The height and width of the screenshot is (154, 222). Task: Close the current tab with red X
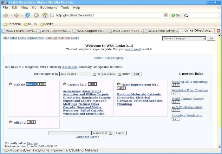click(x=218, y=31)
